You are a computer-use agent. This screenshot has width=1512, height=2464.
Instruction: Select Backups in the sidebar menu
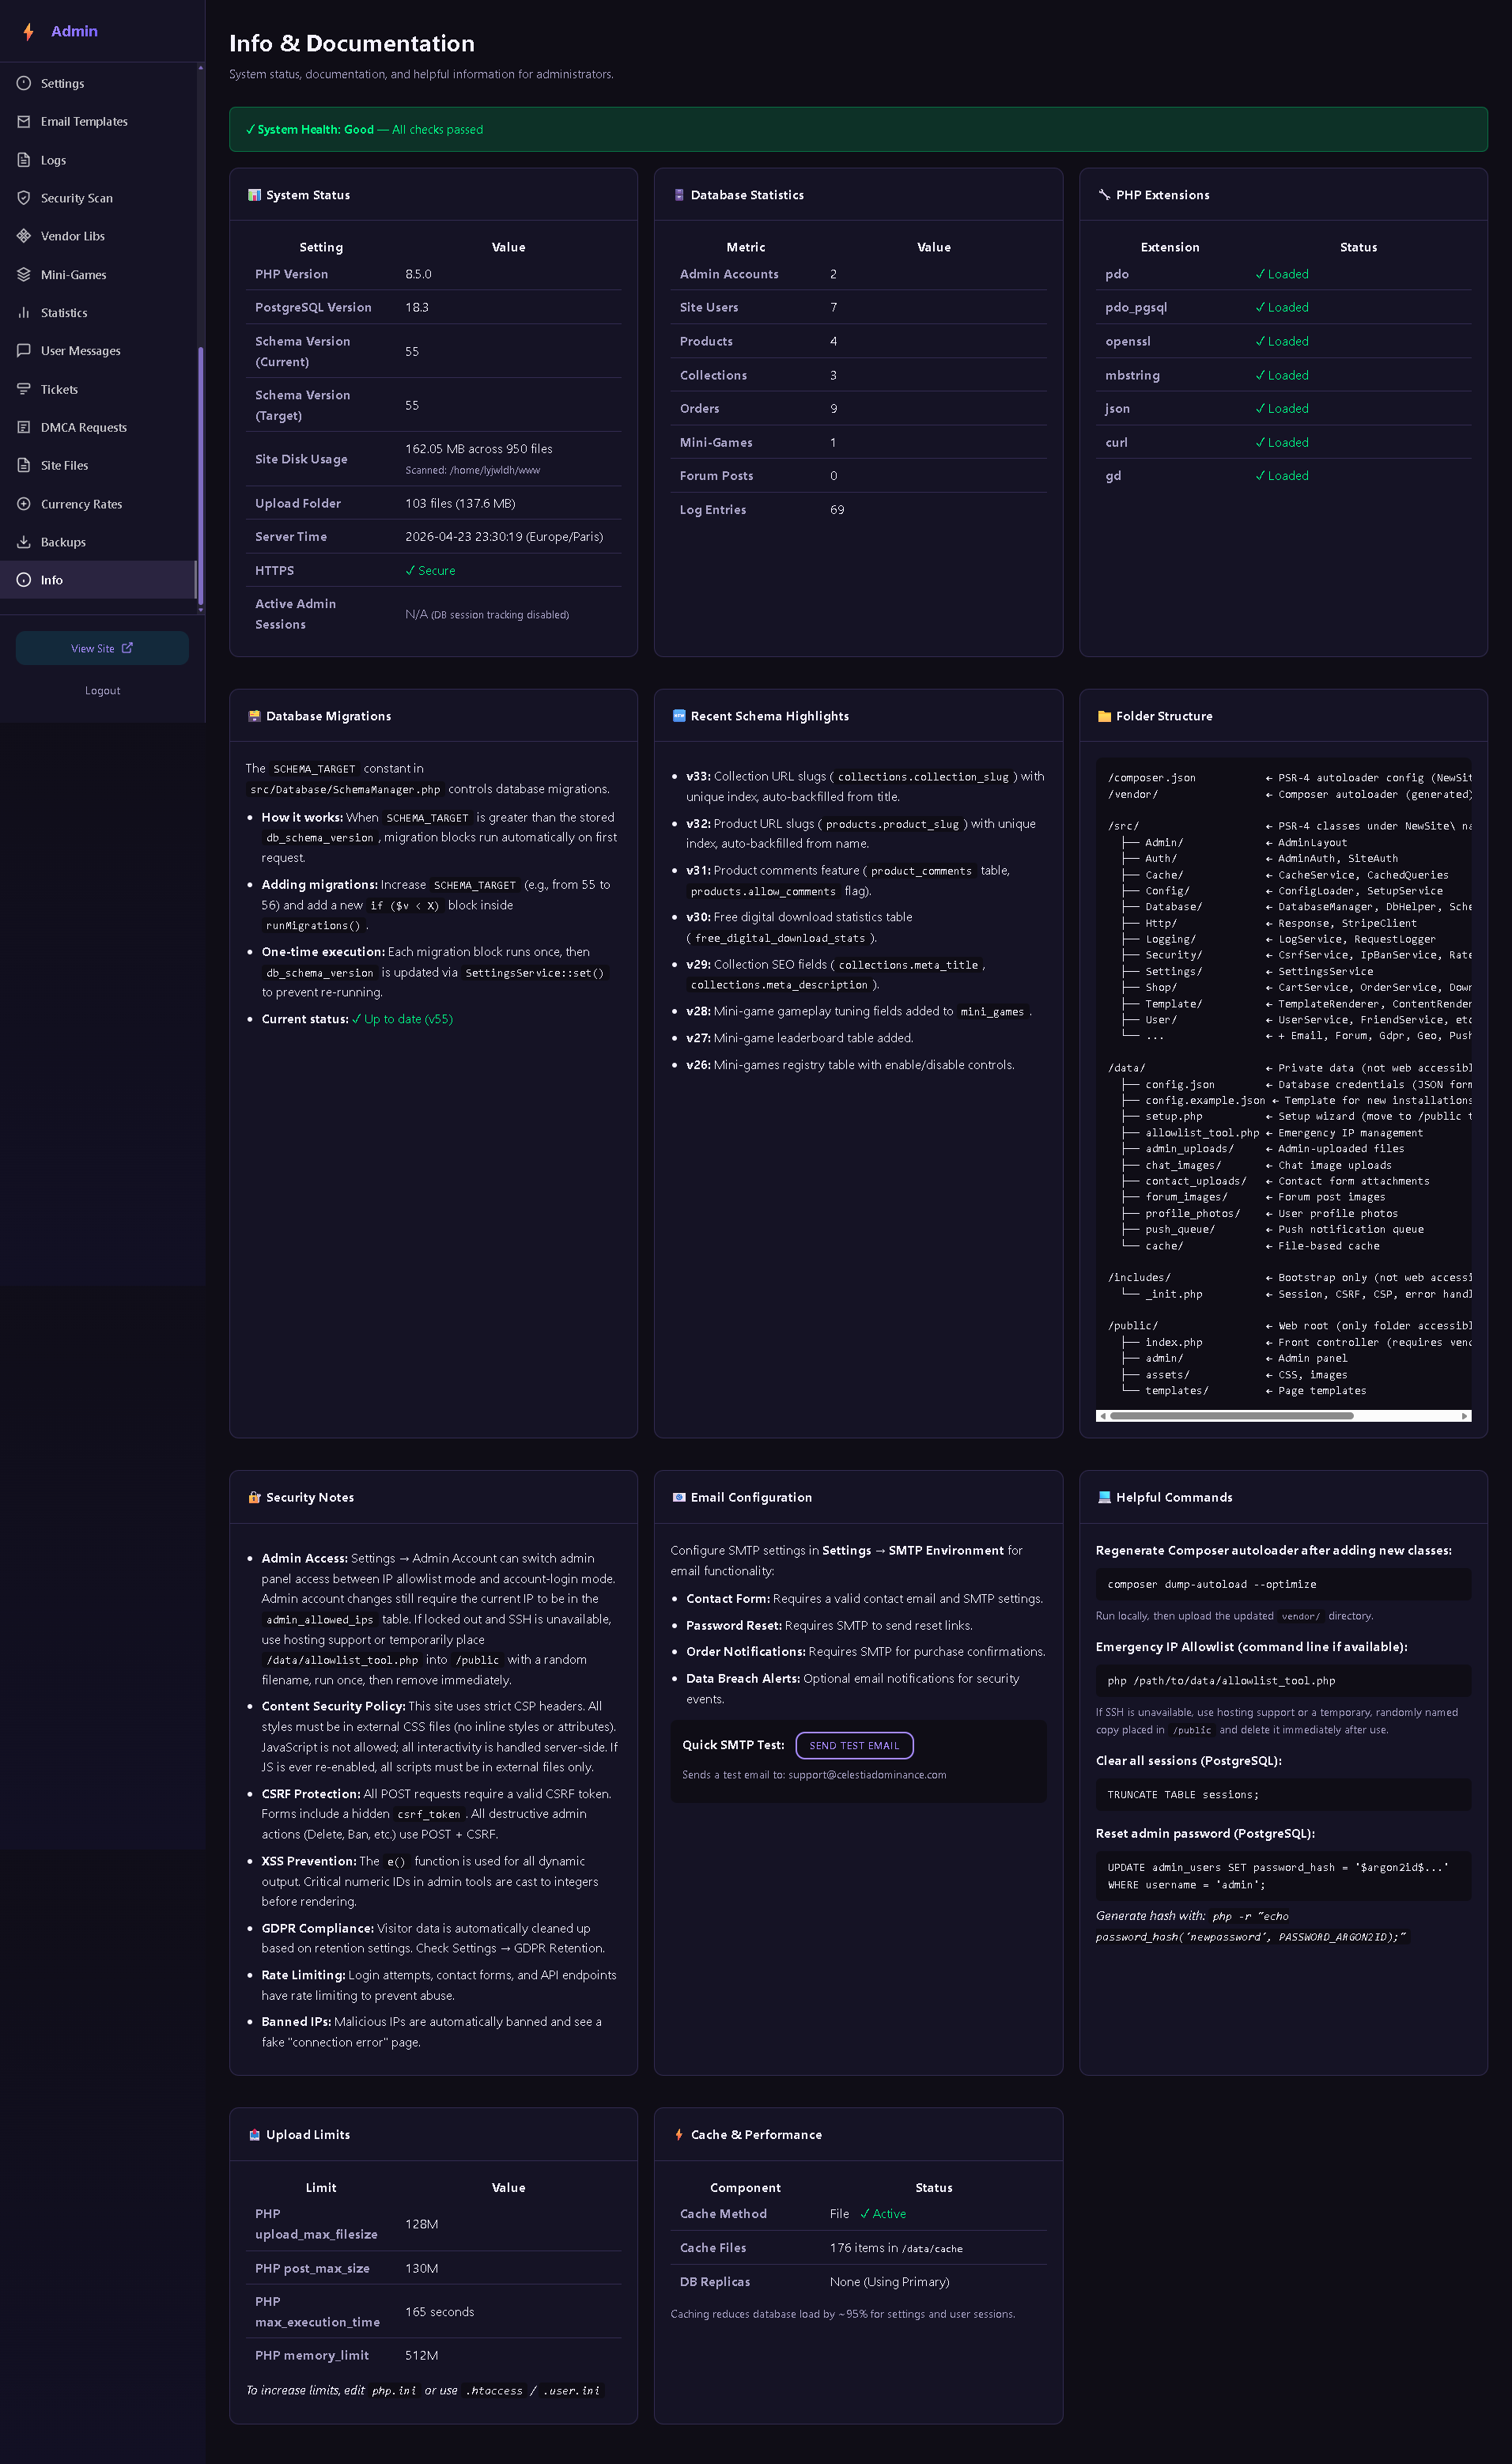pos(98,542)
